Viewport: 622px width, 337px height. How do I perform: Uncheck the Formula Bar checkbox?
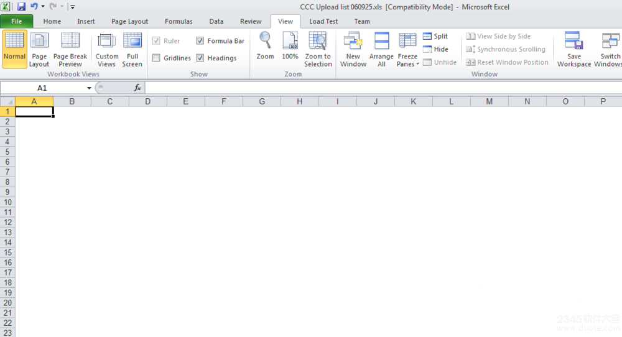(200, 41)
